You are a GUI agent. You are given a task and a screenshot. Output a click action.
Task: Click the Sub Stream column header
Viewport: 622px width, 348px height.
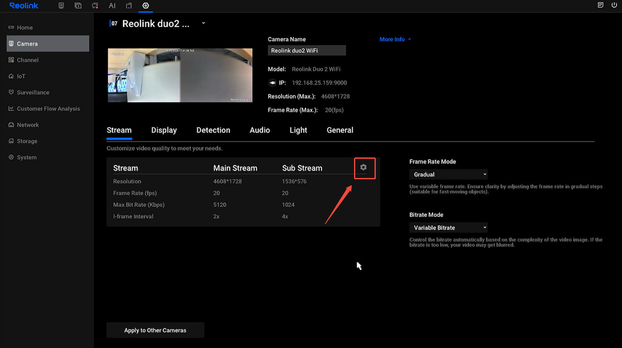coord(302,168)
